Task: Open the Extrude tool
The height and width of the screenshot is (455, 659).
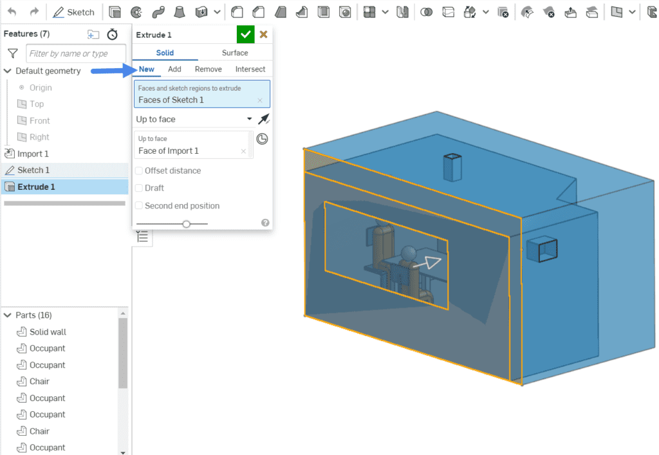Action: pyautogui.click(x=115, y=12)
